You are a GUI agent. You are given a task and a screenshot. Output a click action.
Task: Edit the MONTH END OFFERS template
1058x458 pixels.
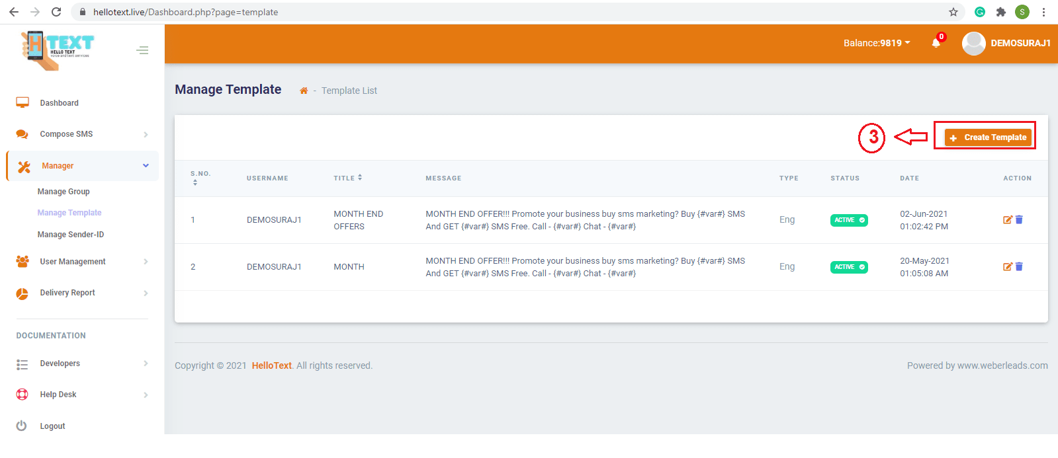click(1007, 220)
